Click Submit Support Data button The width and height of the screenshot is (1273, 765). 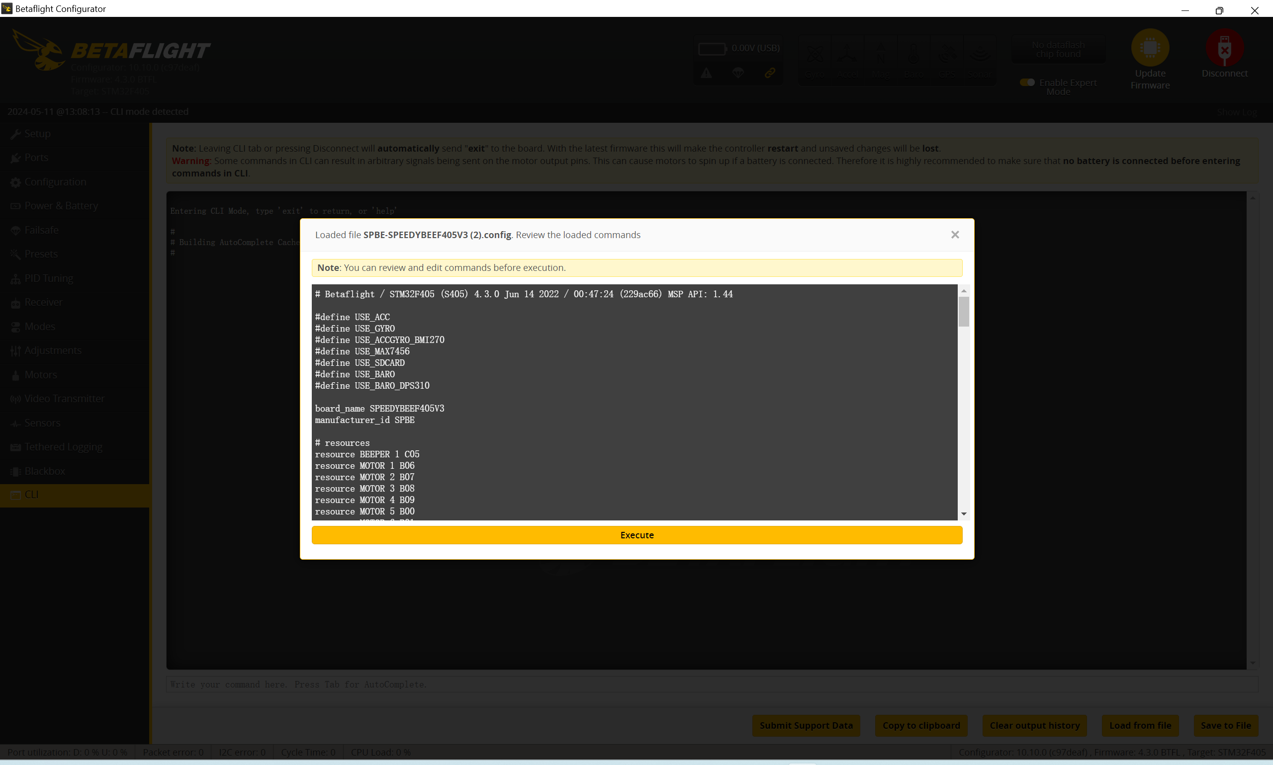click(806, 725)
